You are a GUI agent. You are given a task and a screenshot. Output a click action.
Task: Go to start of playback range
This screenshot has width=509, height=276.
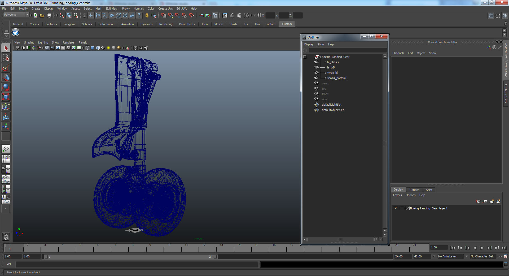pos(453,248)
